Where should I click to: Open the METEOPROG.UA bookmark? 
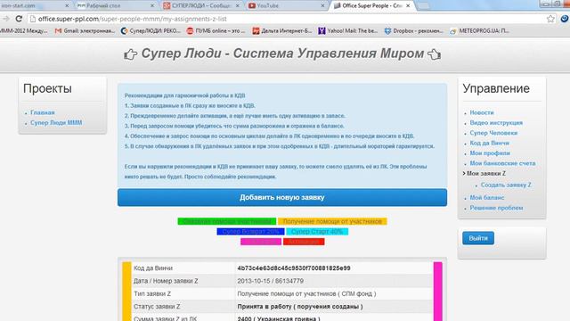coord(480,31)
